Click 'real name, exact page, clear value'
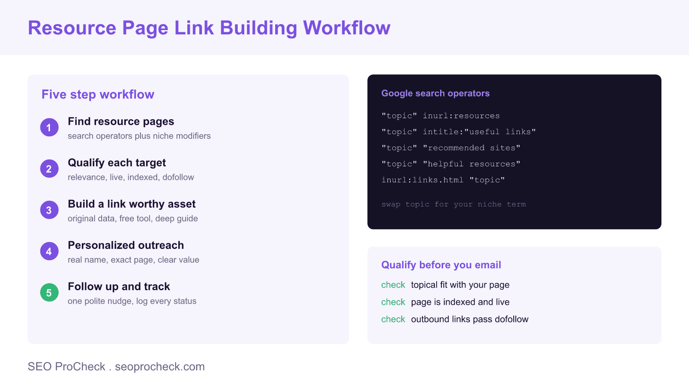This screenshot has width=689, height=387. click(x=133, y=260)
